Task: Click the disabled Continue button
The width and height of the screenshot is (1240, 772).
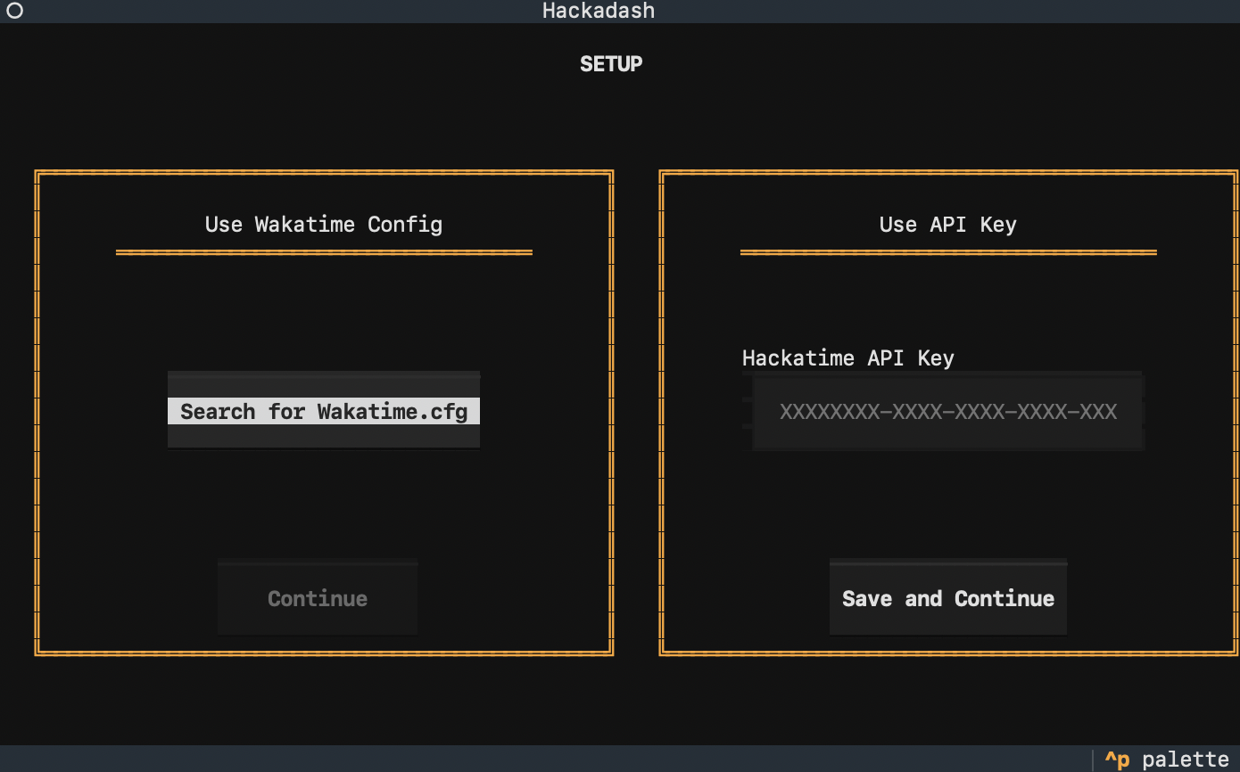Action: pos(318,598)
